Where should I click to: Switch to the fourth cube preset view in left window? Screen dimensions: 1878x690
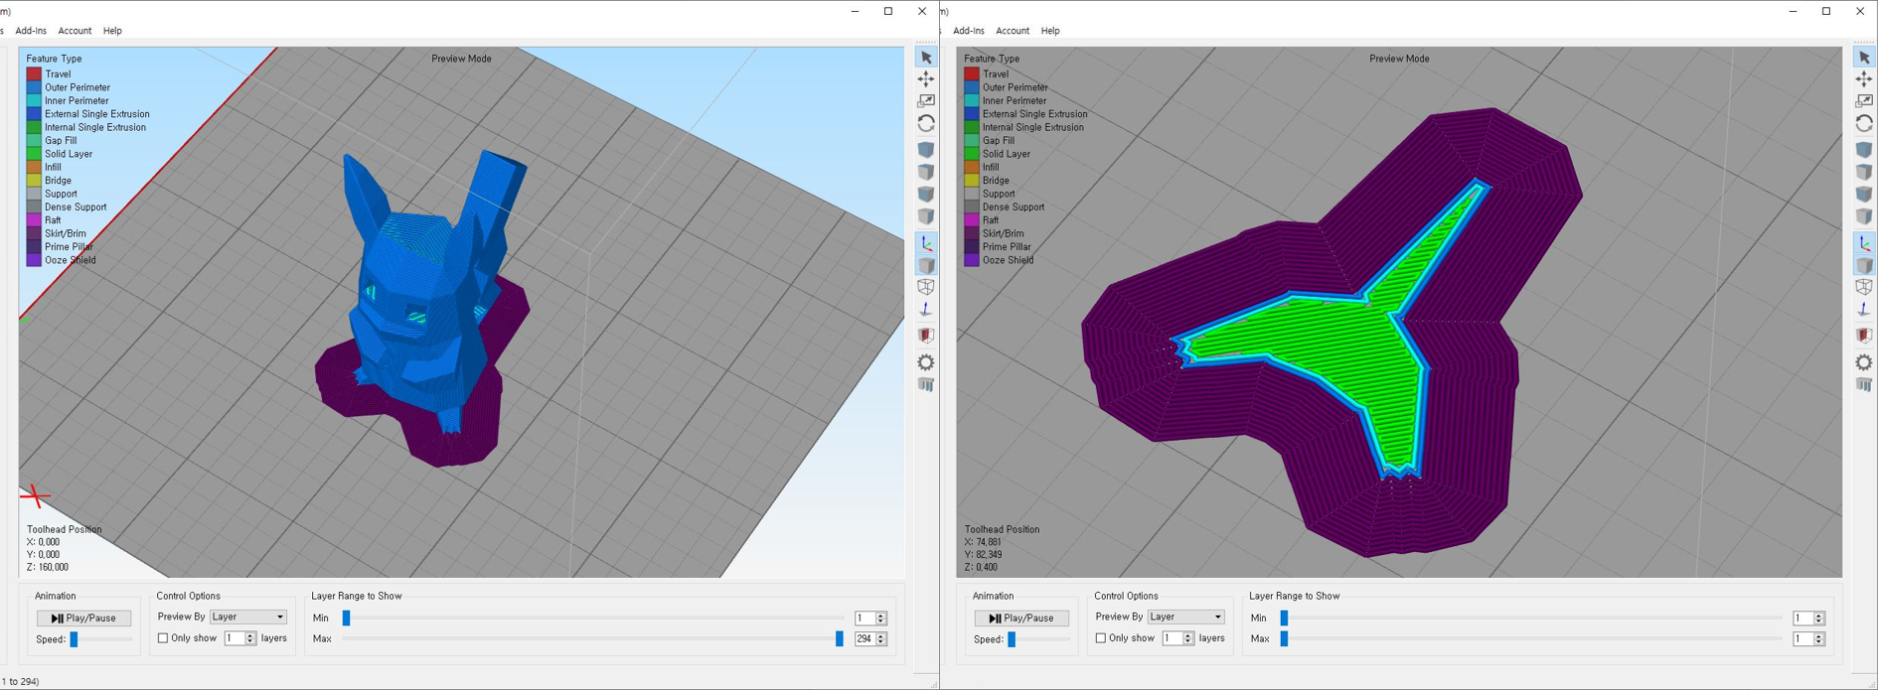(x=926, y=215)
